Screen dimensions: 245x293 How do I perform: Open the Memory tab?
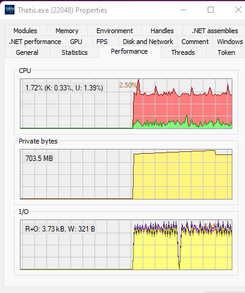67,31
